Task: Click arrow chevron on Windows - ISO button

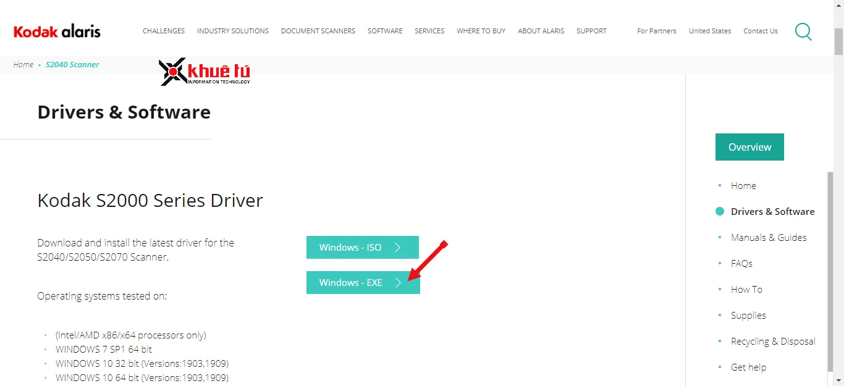Action: 398,248
